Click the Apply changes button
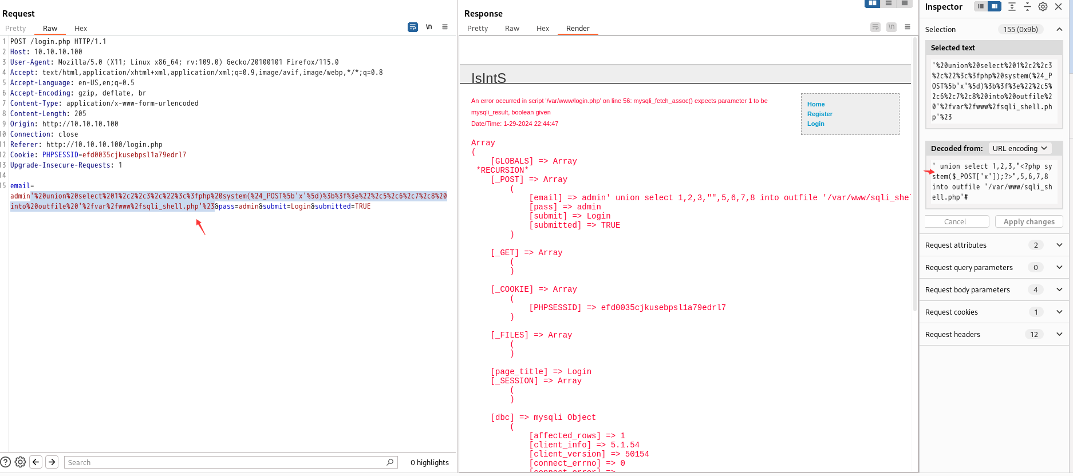 coord(1029,221)
